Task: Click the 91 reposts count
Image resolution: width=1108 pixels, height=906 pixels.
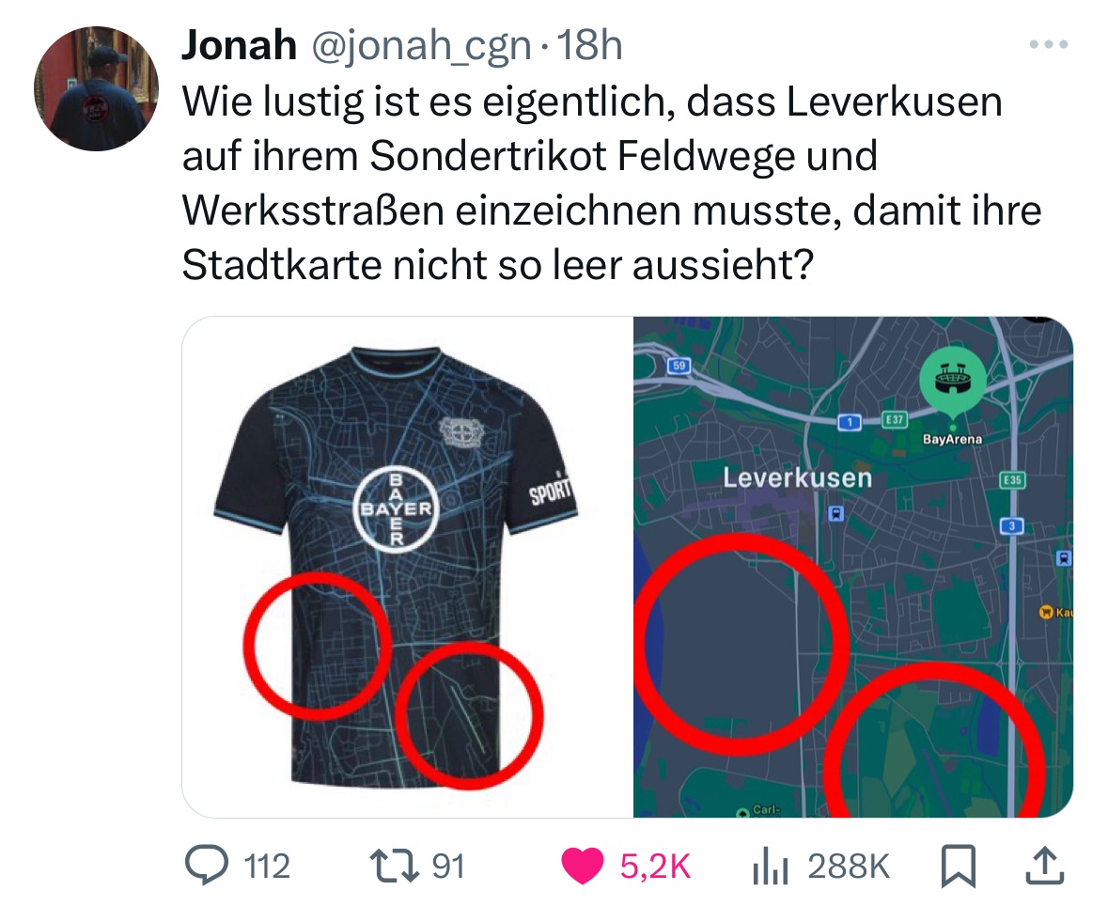Action: point(448,867)
